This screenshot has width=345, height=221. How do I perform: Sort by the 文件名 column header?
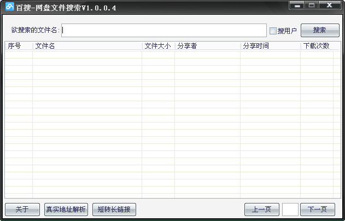[87, 46]
